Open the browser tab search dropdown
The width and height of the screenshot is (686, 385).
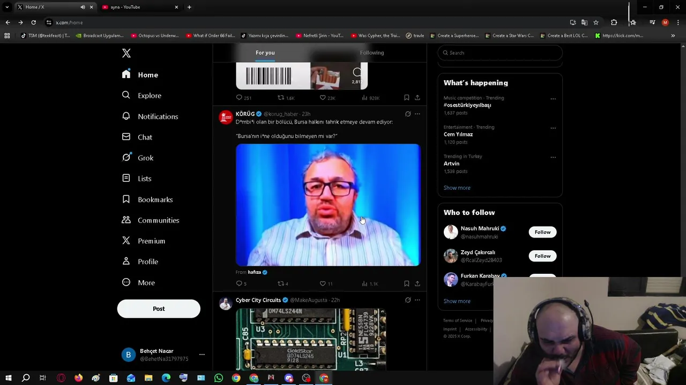[7, 7]
